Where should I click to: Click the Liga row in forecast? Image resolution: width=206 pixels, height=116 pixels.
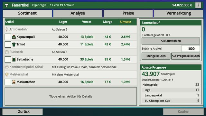click(x=171, y=90)
